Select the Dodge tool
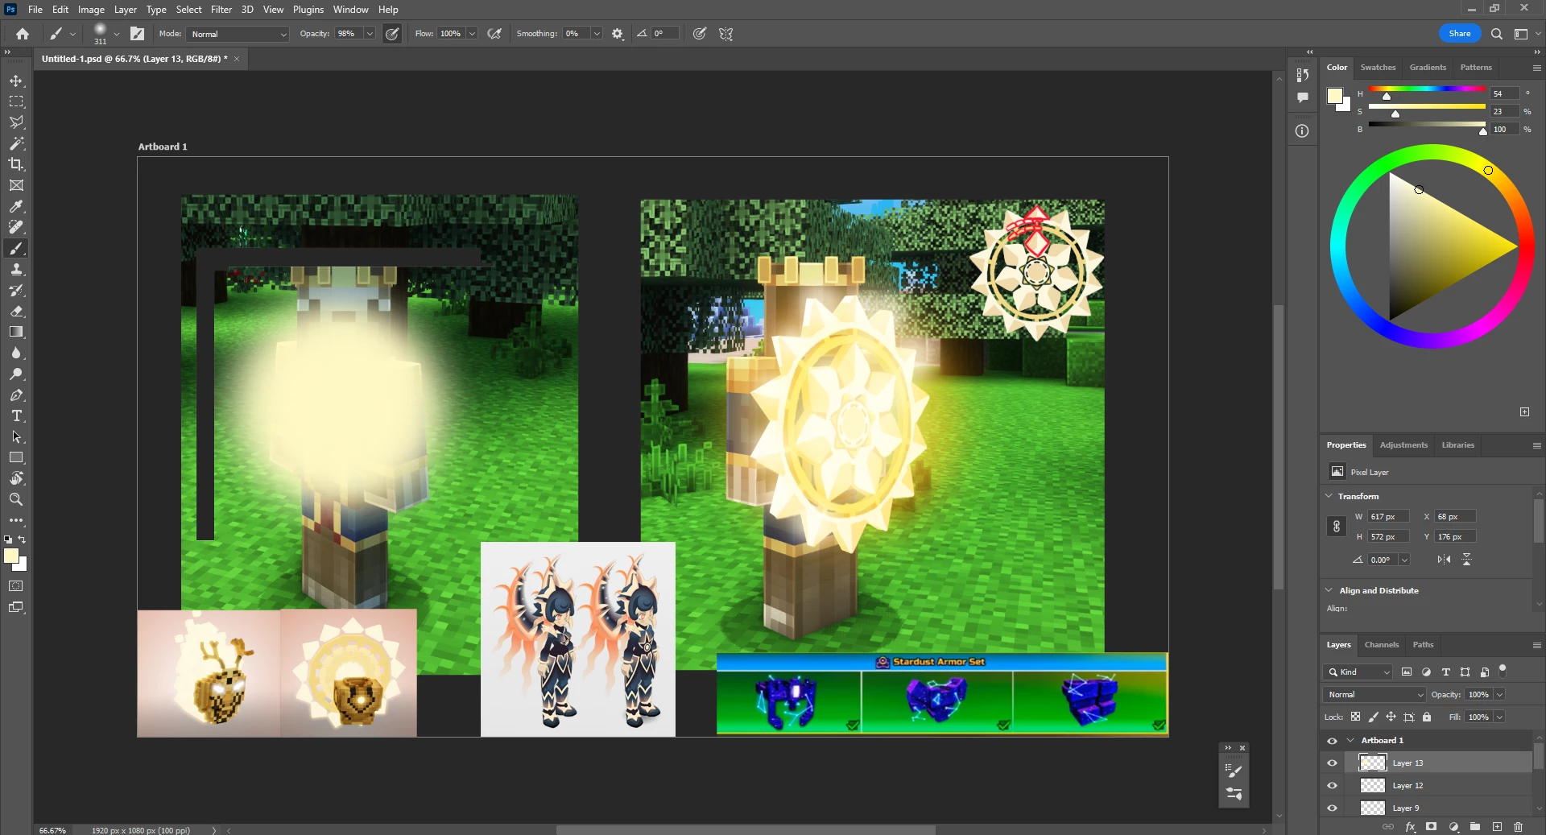 tap(16, 374)
